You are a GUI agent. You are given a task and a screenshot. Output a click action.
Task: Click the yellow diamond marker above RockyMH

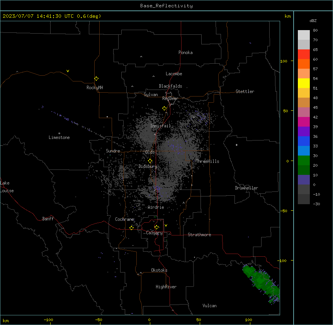[96, 79]
